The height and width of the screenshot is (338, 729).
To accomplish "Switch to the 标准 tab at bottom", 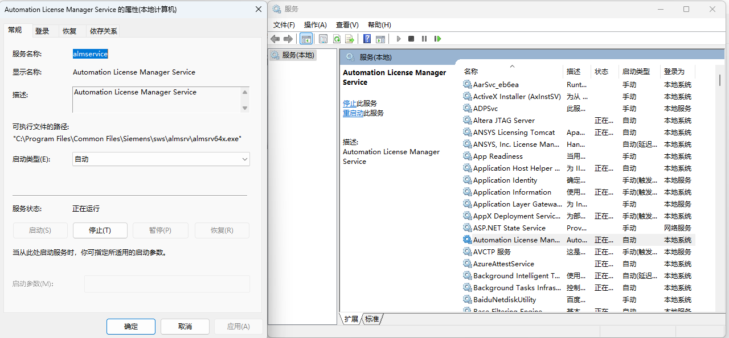I will [372, 319].
